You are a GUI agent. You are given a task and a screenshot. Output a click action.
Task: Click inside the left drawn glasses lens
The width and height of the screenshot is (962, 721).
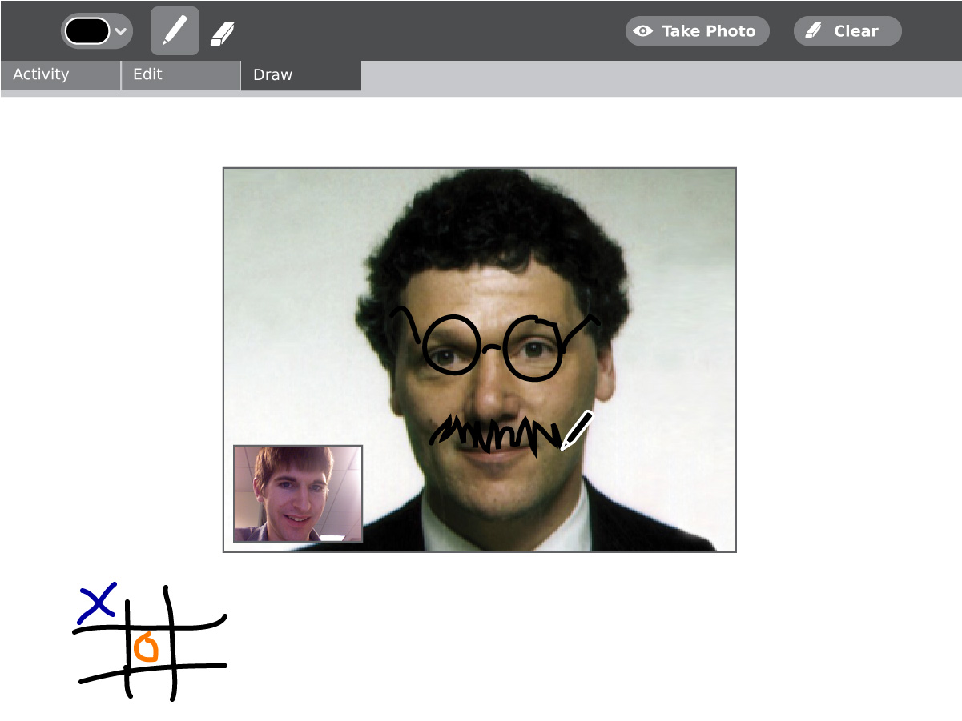[x=450, y=345]
